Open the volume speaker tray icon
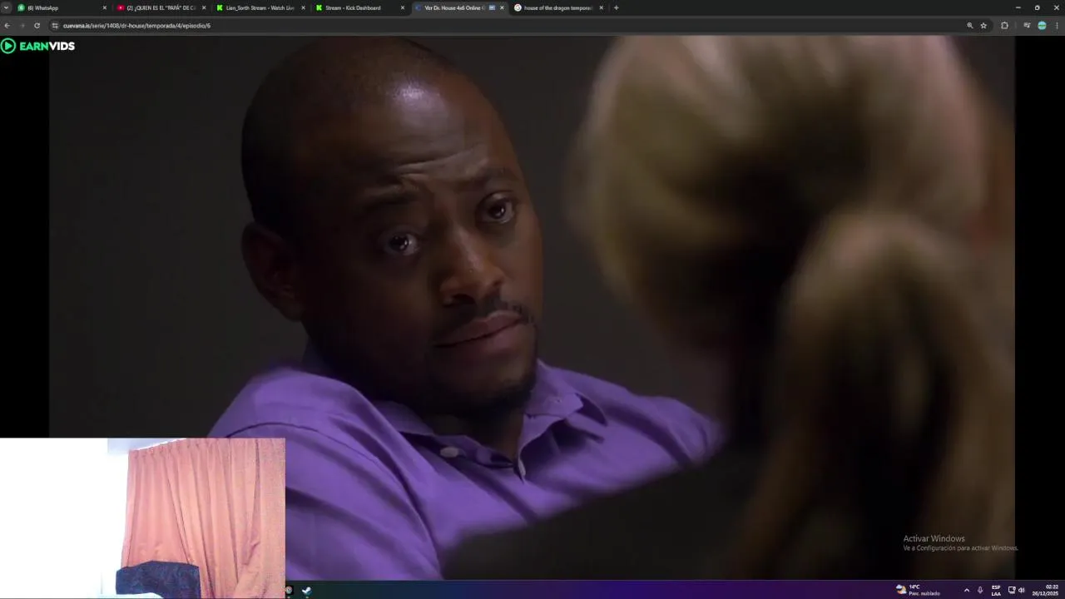The image size is (1065, 599). coord(1021,590)
